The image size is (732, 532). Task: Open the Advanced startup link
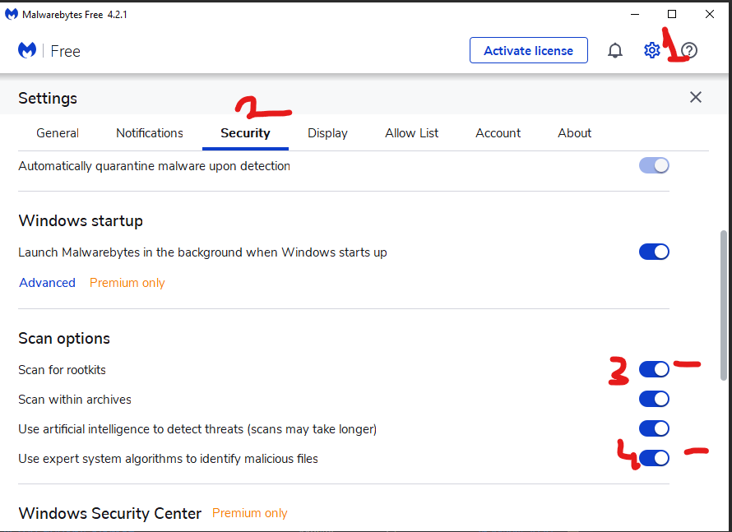pos(47,283)
